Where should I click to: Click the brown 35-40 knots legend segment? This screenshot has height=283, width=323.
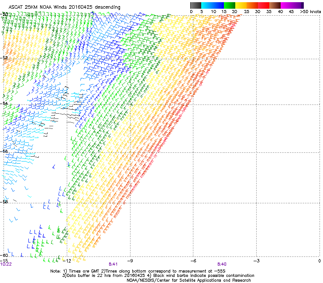275,5
